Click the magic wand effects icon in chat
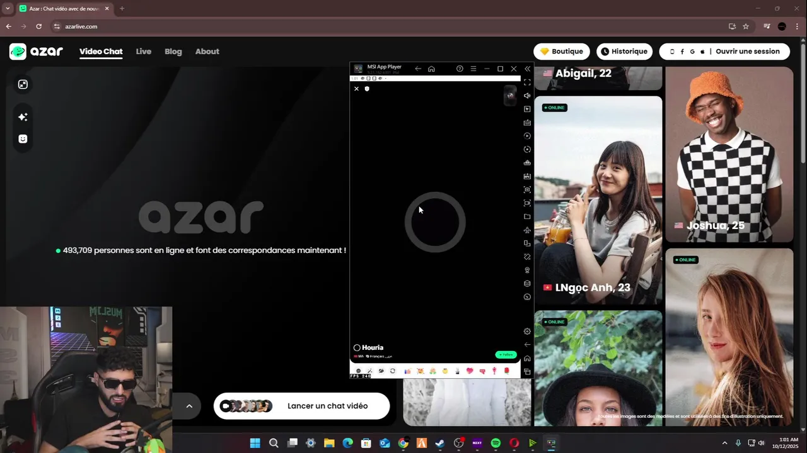Screen dimensions: 807x453 click(369, 371)
